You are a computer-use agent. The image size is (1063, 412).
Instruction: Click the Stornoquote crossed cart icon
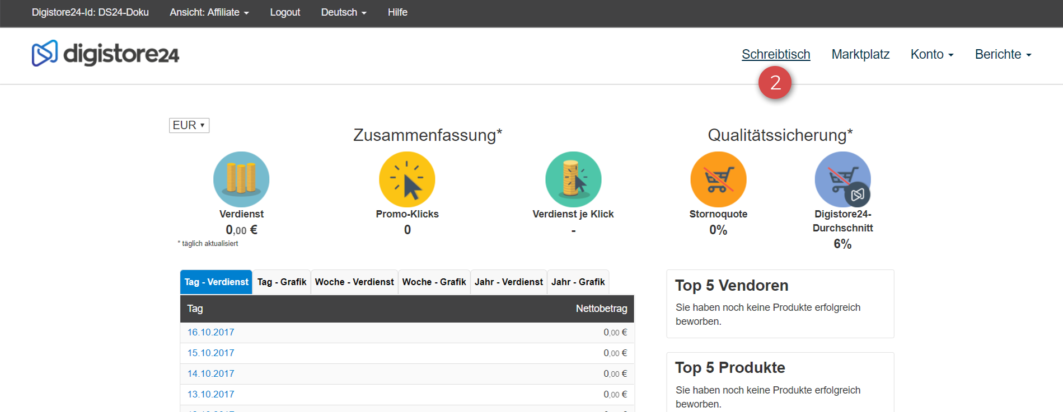[718, 179]
